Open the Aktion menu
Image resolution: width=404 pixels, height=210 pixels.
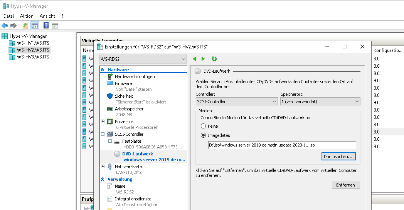click(27, 16)
